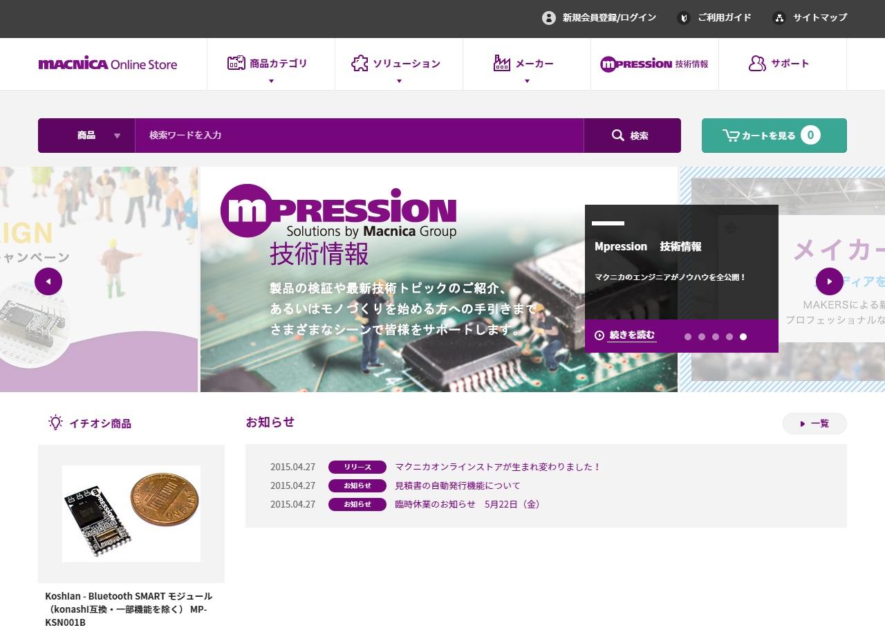Click the shopping cart icon
Screen dimensions: 885x630
tap(731, 136)
